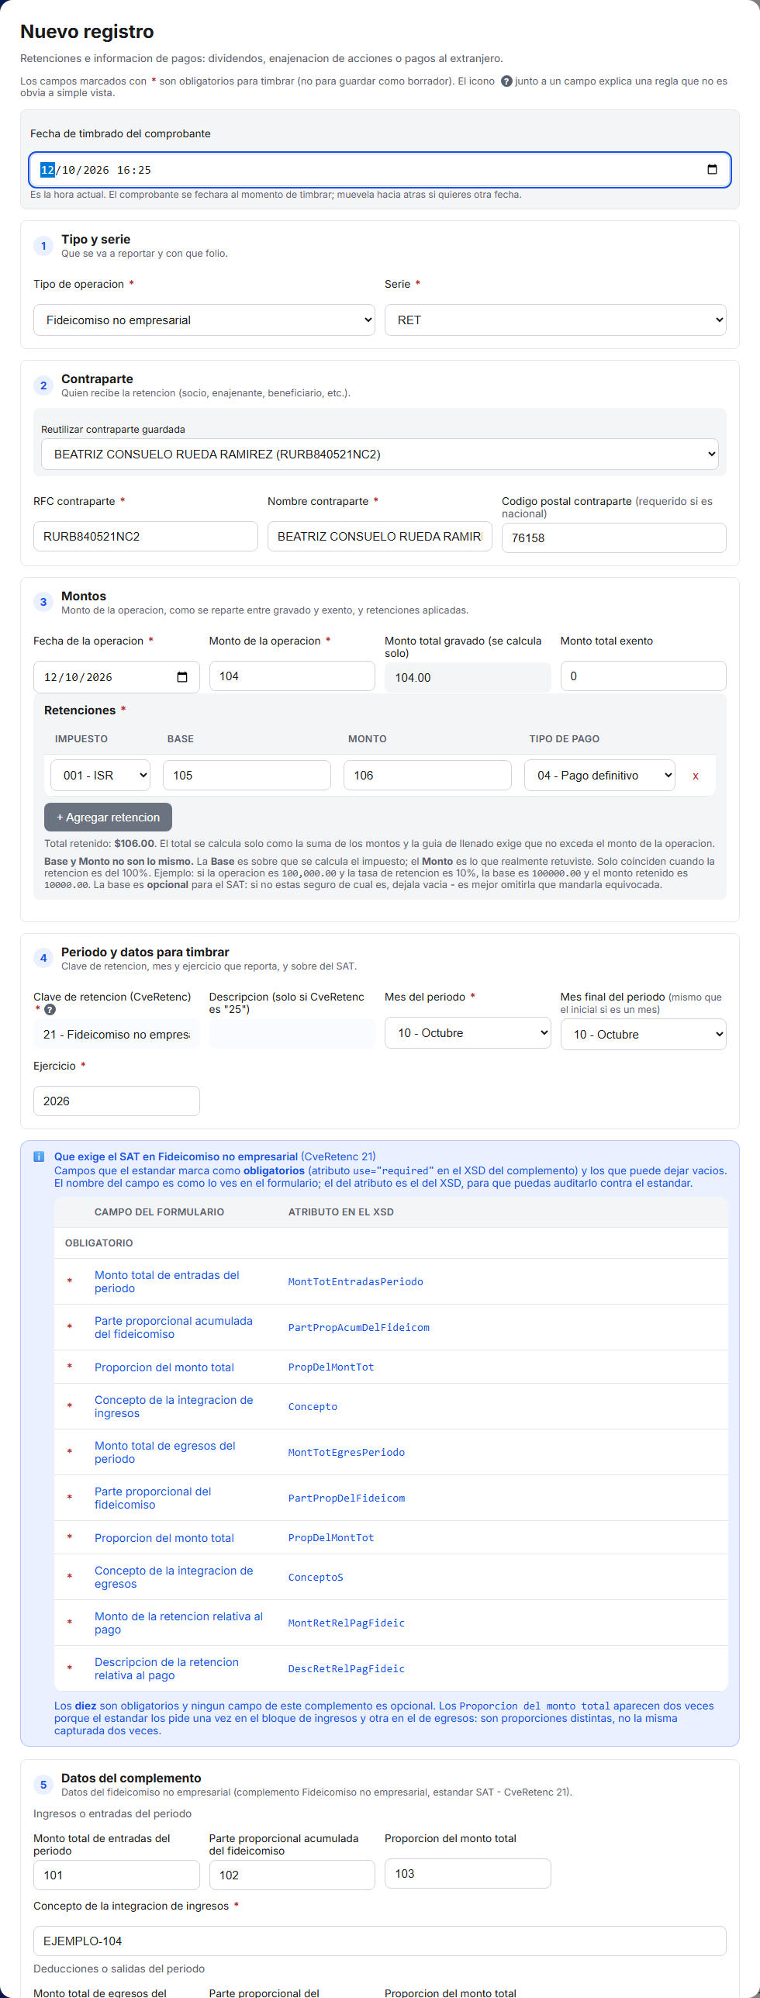Open the Mes final del periodo dropdown
Viewport: 760px width, 1998px height.
tap(644, 1035)
